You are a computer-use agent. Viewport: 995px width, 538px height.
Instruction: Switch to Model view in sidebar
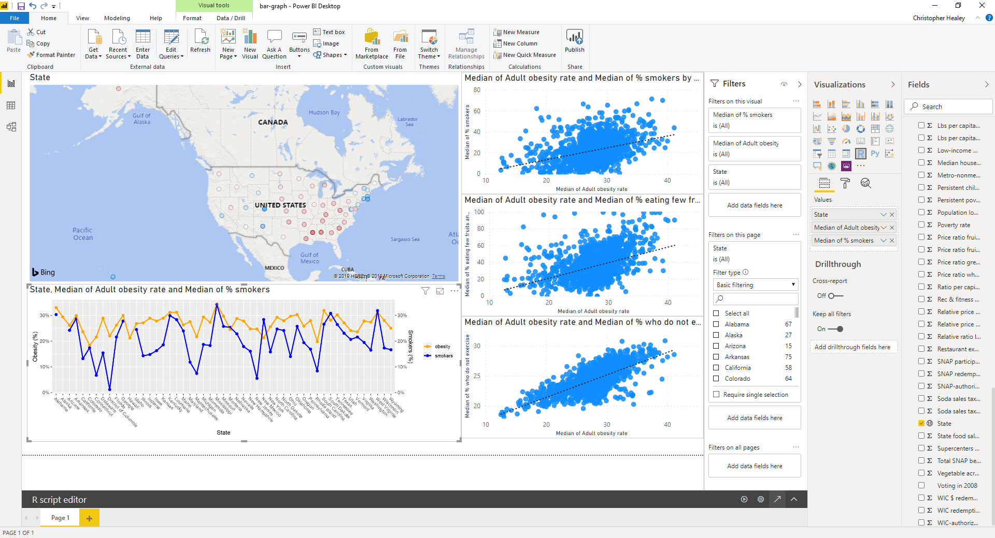11,127
